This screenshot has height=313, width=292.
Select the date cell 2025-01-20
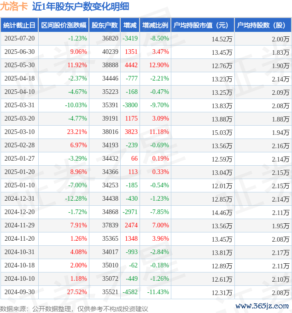click(x=19, y=172)
